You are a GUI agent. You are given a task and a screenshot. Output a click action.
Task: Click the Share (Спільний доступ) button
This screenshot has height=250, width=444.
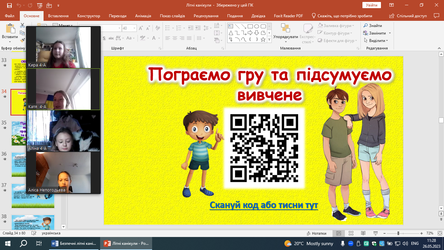[x=409, y=16]
